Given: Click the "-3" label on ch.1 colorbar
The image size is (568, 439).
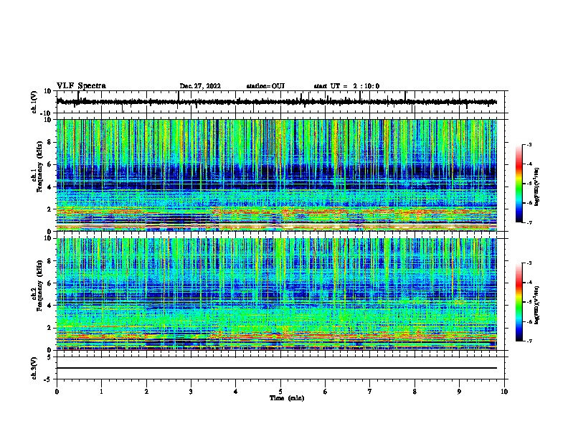Looking at the screenshot, I should point(529,144).
